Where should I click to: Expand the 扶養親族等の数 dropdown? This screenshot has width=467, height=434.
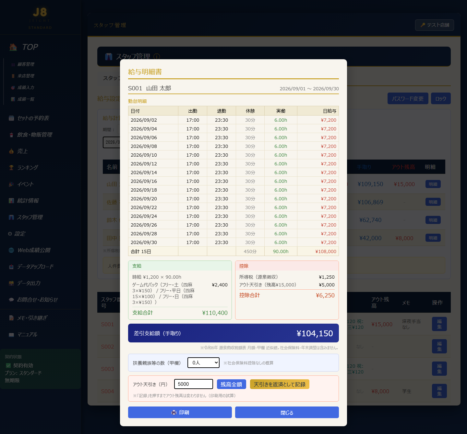coord(203,363)
